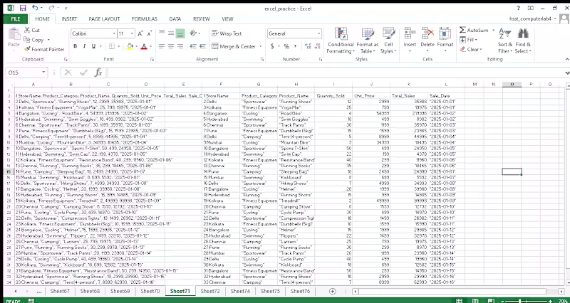Open Format as Table gallery
The height and width of the screenshot is (303, 570).
point(368,41)
